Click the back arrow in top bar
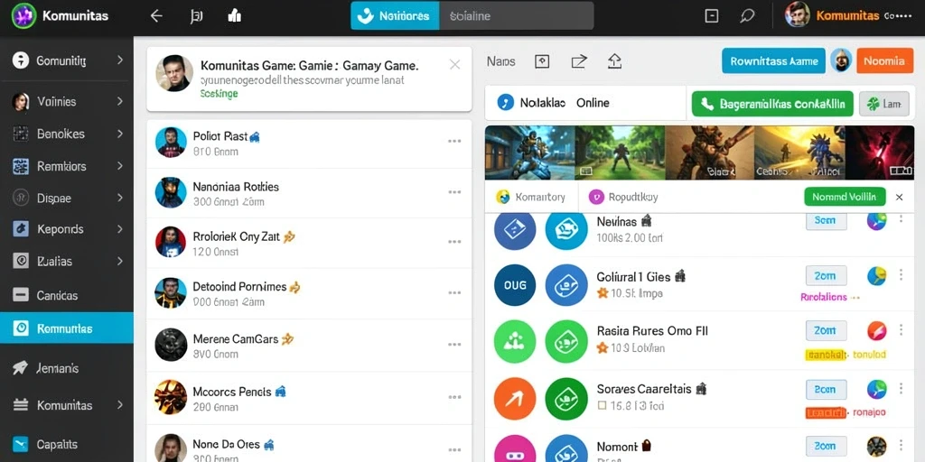The image size is (925, 462). point(156,16)
